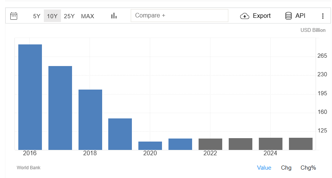Click the 2016 x-axis label
The height and width of the screenshot is (178, 332).
30,153
